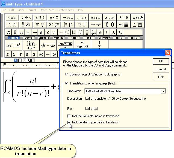Screen dimensions: 174x158
Task: Open the underbar and overbar templates palette
Action: click(82, 25)
